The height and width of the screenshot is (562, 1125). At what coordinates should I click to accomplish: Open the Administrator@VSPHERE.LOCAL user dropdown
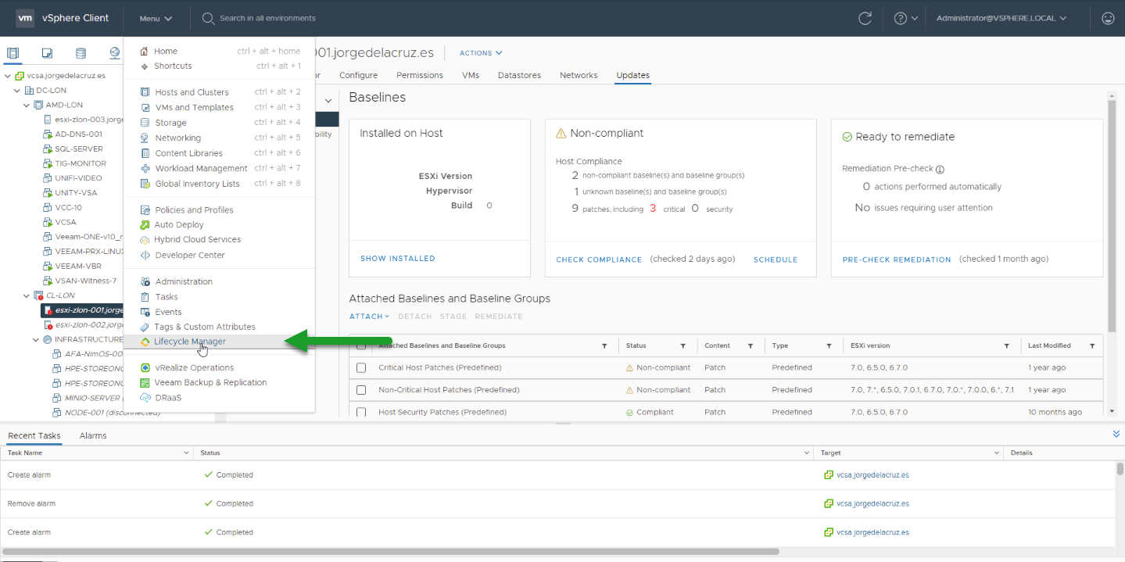pyautogui.click(x=1001, y=18)
